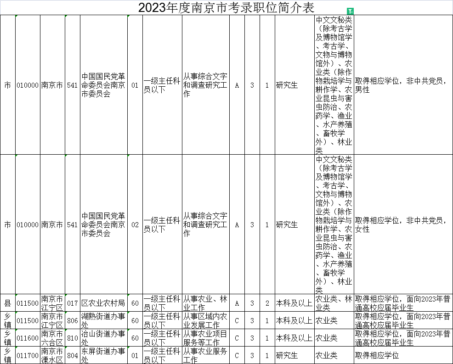Select the area code cell 011600
Image resolution: width=453 pixels, height=364 pixels.
(28, 338)
